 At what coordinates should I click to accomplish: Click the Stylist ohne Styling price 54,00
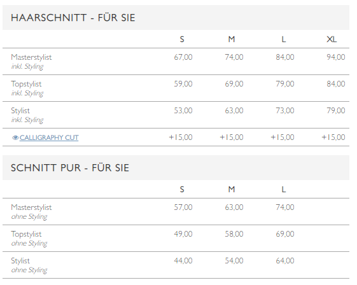(234, 261)
